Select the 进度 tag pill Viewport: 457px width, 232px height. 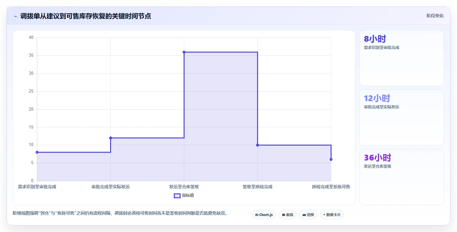click(x=308, y=215)
